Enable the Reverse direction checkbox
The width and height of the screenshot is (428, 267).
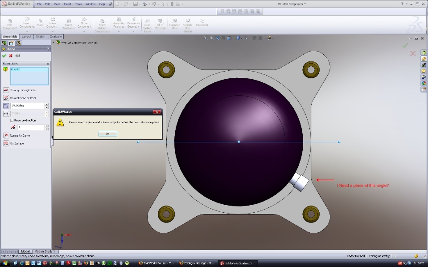click(12, 120)
